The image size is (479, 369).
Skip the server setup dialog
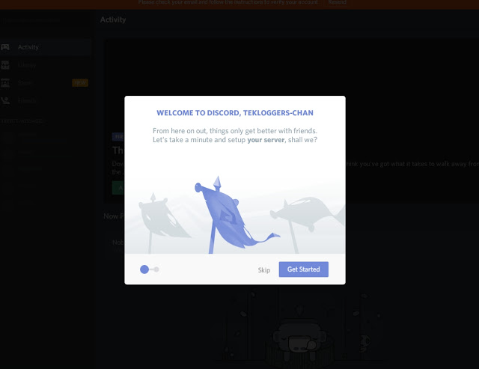pyautogui.click(x=264, y=270)
